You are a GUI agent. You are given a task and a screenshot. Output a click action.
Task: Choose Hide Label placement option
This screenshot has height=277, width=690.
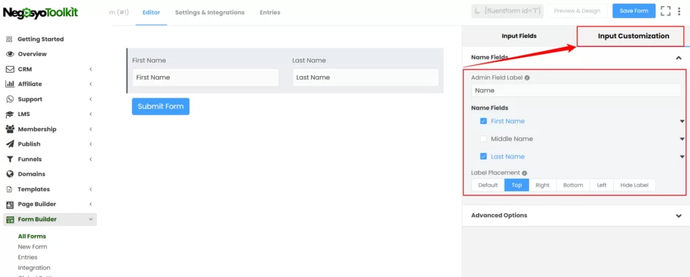(x=634, y=185)
